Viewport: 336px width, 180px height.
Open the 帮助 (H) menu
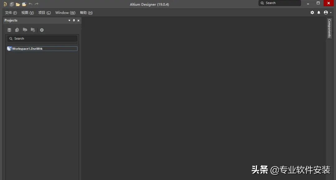[86, 13]
